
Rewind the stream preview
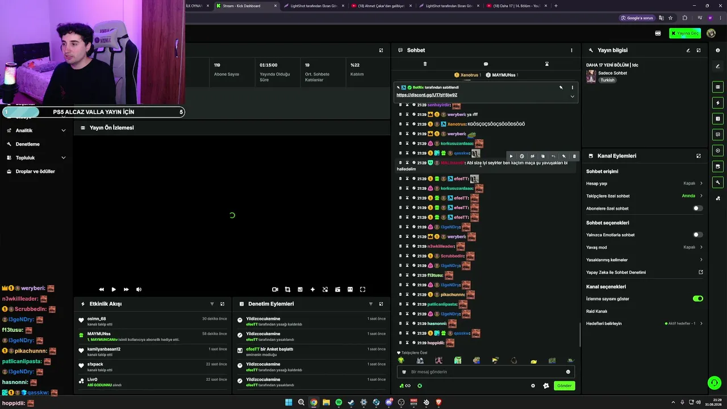pos(101,290)
